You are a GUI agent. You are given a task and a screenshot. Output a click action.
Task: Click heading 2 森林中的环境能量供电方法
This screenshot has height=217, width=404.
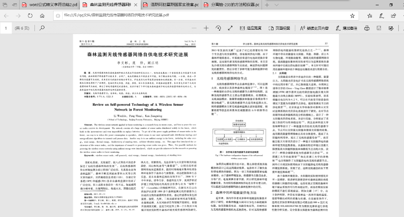(233, 193)
